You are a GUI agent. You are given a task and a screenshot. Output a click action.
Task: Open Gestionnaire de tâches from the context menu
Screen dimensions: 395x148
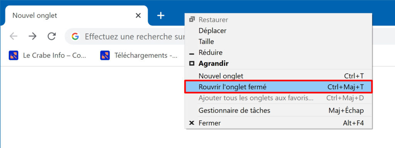(279, 111)
